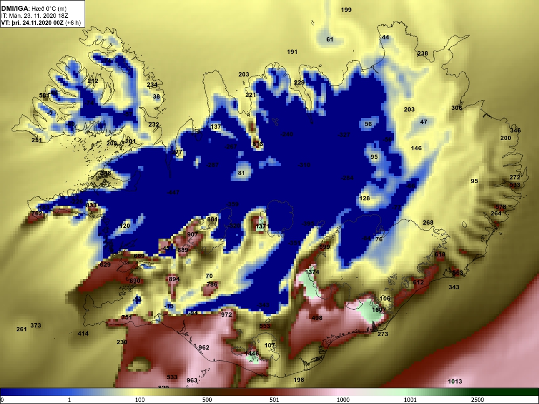The width and height of the screenshot is (539, 404).
Task: Click the value 191 on the map
Action: click(292, 52)
